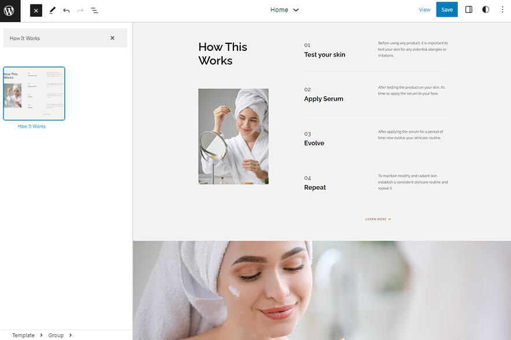Click the Learn More link

(378, 219)
